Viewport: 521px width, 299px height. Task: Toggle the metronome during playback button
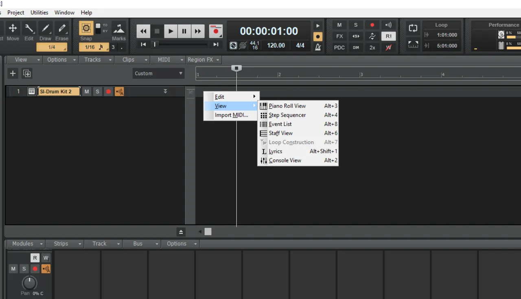pos(318,26)
